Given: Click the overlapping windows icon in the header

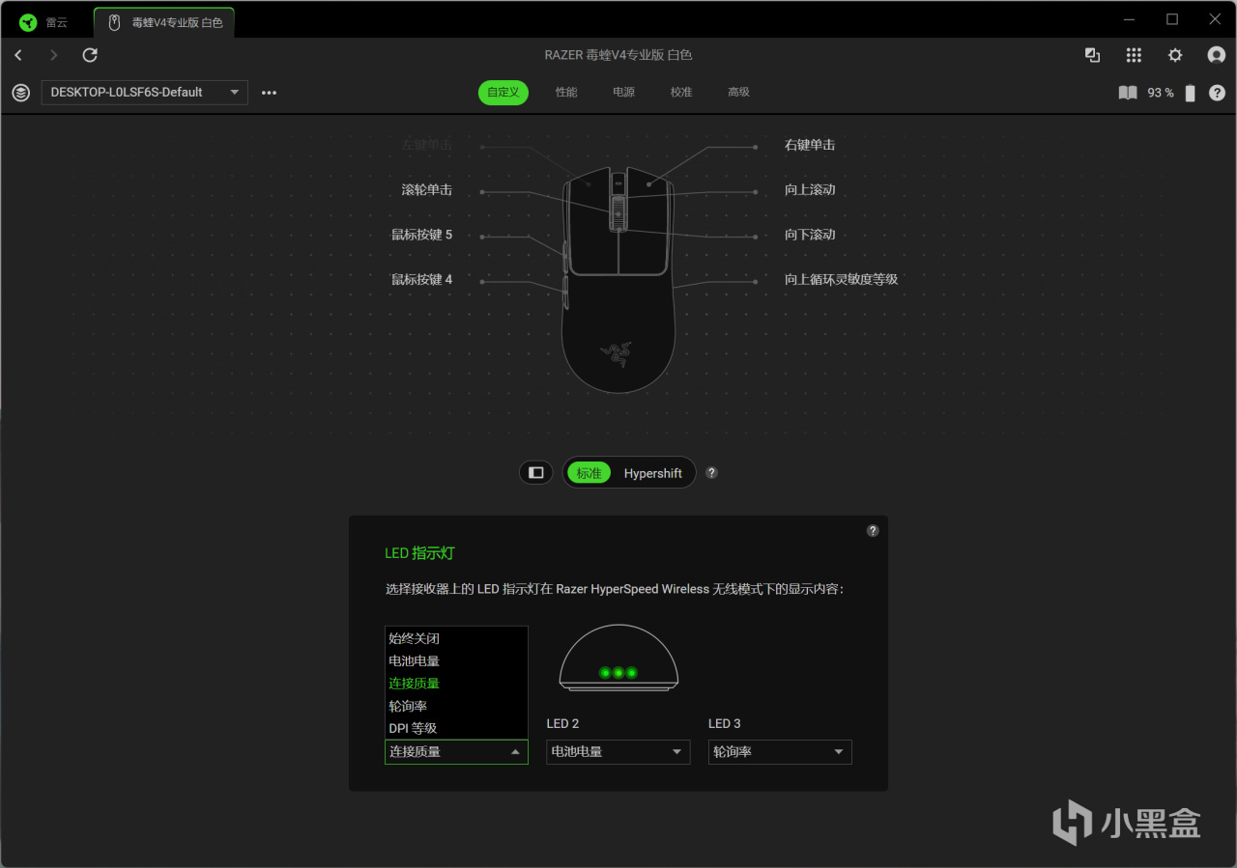Looking at the screenshot, I should 1092,55.
